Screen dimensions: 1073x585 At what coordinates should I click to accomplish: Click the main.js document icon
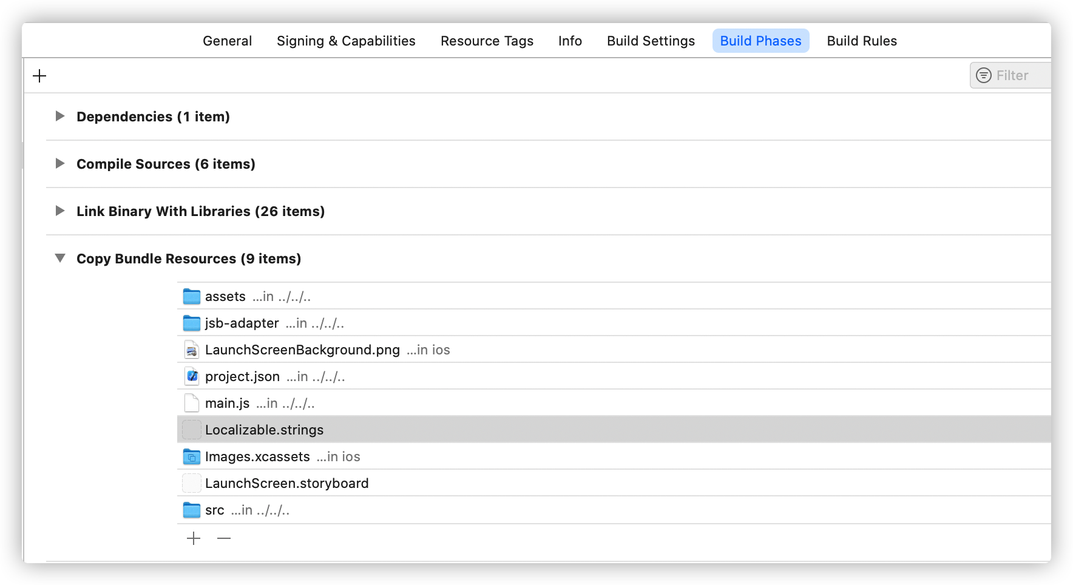tap(192, 404)
